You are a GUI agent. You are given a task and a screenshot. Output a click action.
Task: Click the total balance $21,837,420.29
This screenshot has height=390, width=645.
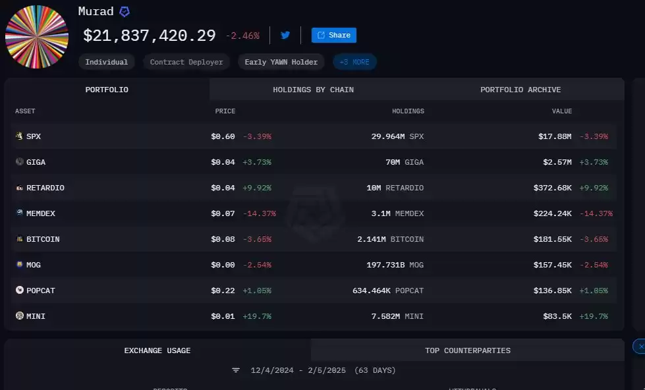tap(150, 36)
